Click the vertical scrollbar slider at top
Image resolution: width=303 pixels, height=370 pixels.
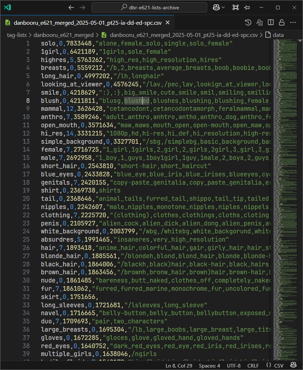pos(300,41)
